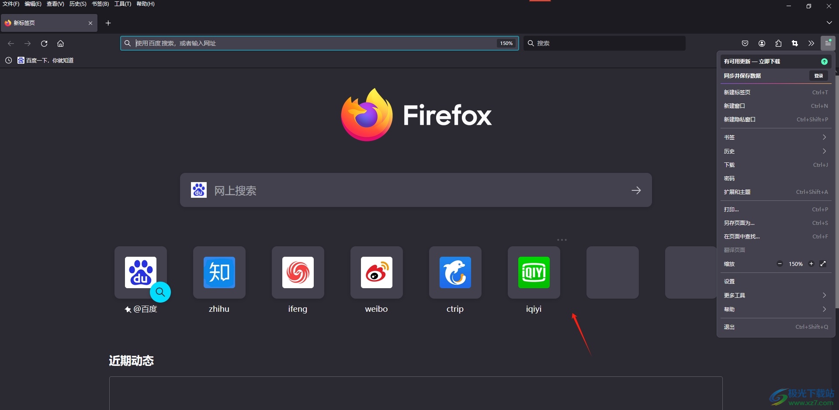This screenshot has width=839, height=410.
Task: Open the 百度一下，你就知道 bookmark
Action: click(x=45, y=60)
